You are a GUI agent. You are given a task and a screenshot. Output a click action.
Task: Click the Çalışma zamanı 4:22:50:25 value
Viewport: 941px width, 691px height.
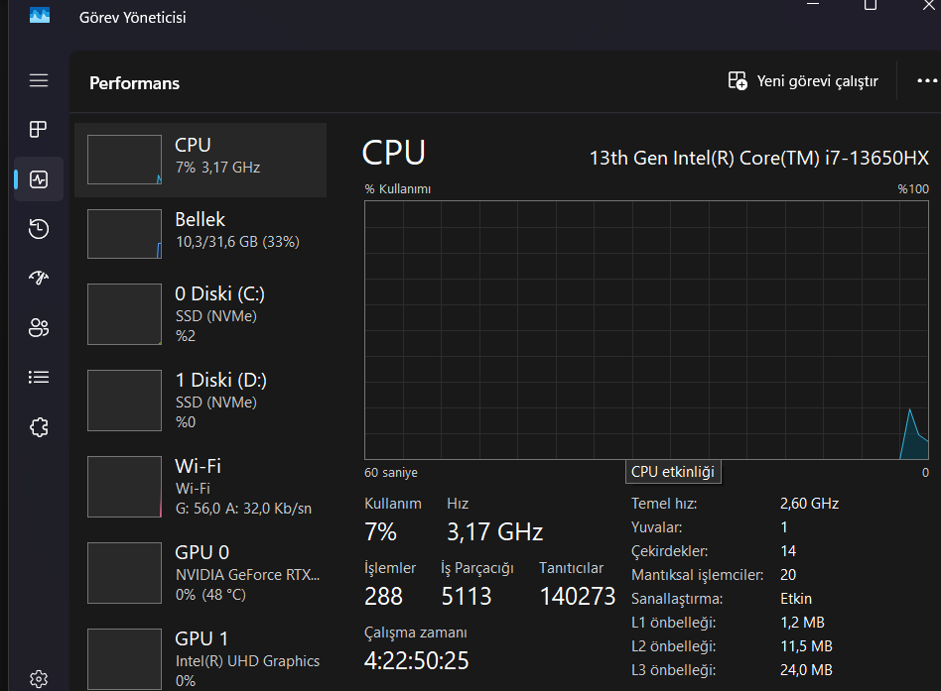[x=417, y=660]
